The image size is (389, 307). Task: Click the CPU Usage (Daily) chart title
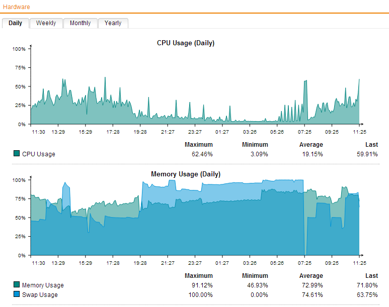(186, 43)
